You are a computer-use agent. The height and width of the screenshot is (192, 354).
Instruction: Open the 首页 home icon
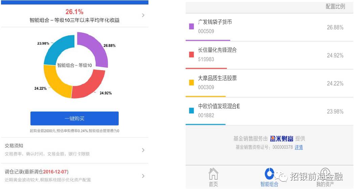[x=213, y=174]
